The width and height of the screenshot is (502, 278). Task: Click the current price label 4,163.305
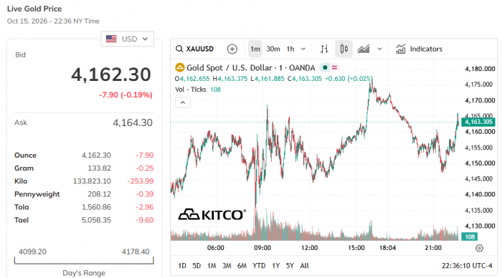[x=478, y=122]
